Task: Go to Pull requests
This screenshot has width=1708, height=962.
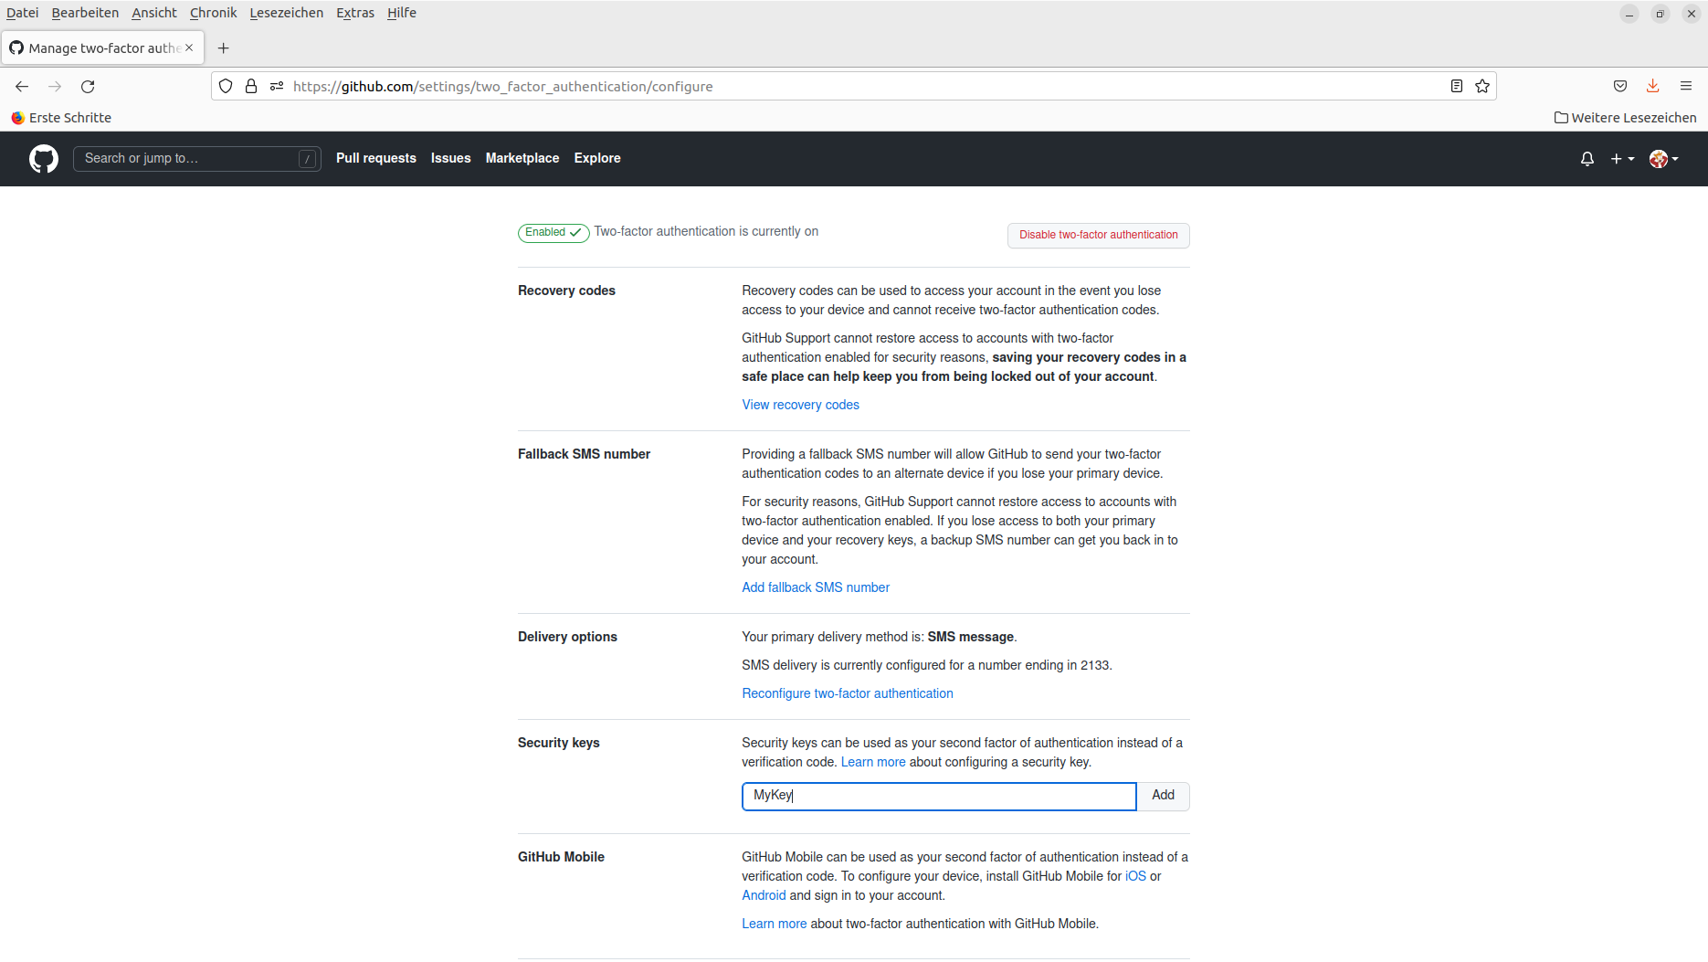Action: (375, 158)
